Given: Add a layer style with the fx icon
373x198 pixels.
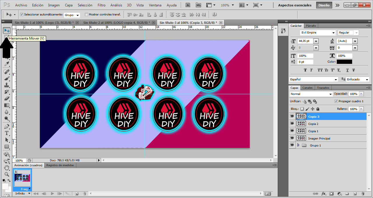Looking at the screenshot, I should coord(323,194).
